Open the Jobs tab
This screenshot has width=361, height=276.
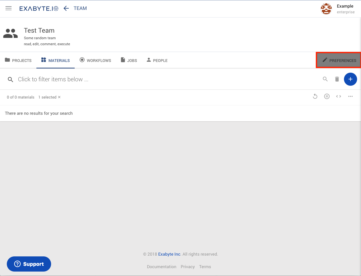[129, 60]
